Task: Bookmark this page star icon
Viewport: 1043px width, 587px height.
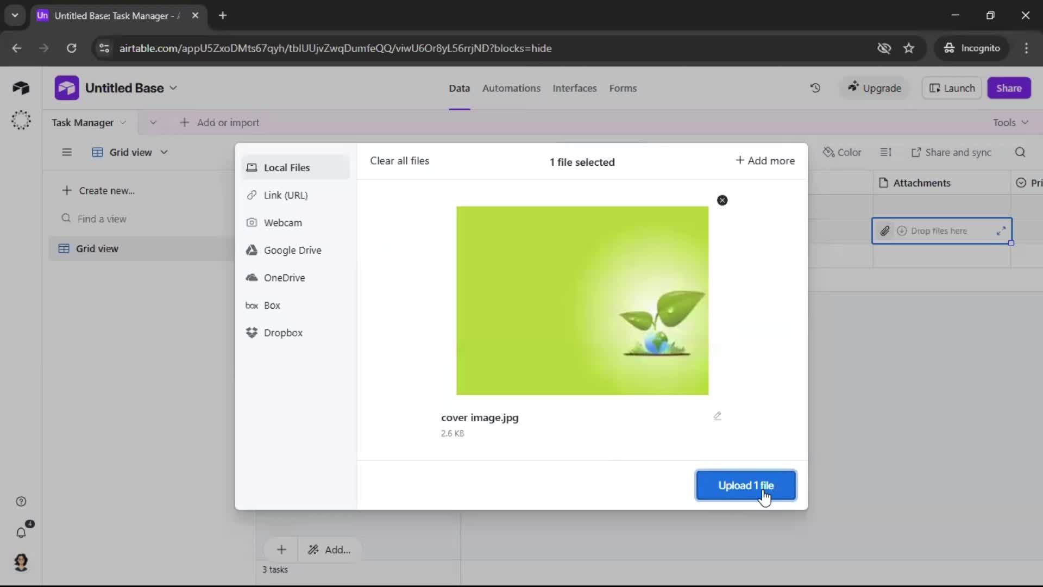Action: click(x=909, y=48)
